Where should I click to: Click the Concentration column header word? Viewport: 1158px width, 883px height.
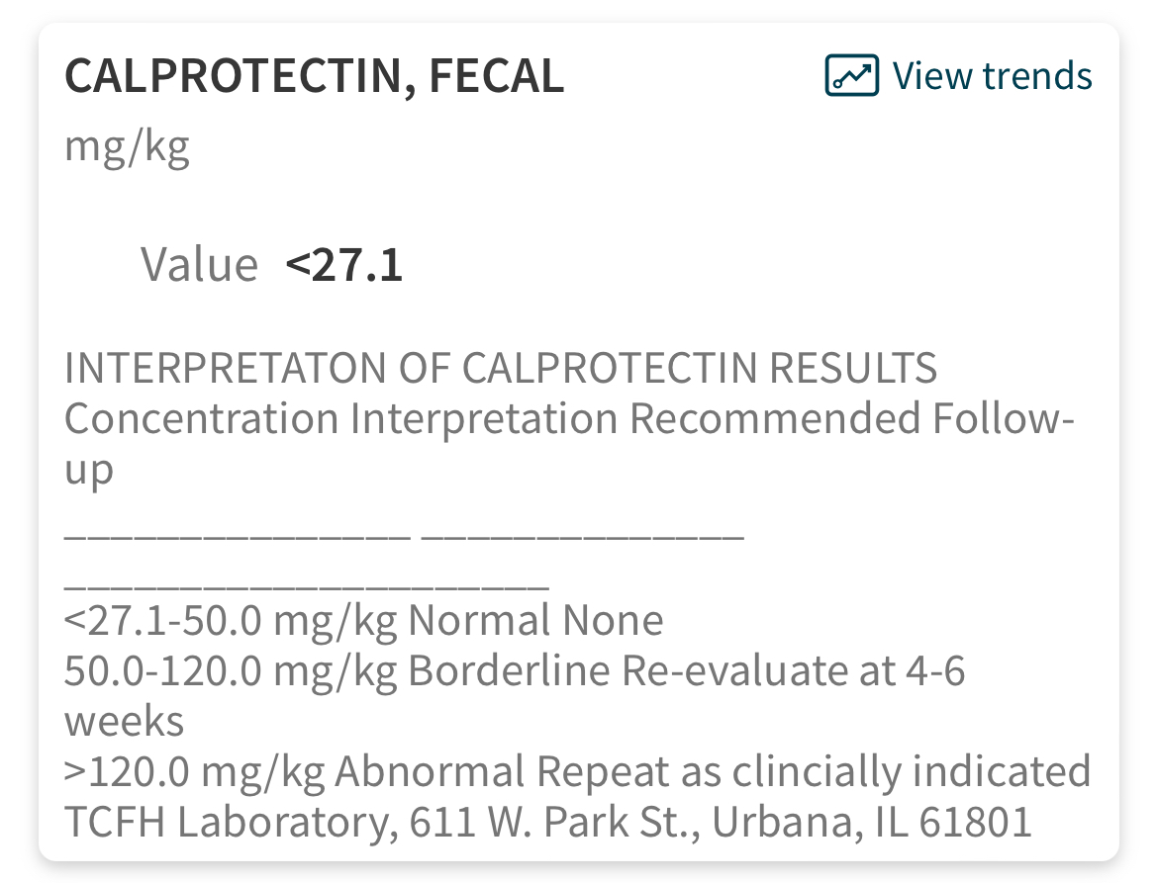201,419
